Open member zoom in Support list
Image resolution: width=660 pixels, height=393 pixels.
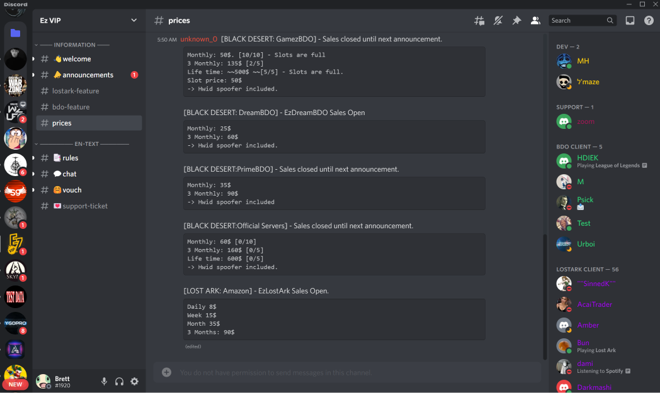pos(603,121)
